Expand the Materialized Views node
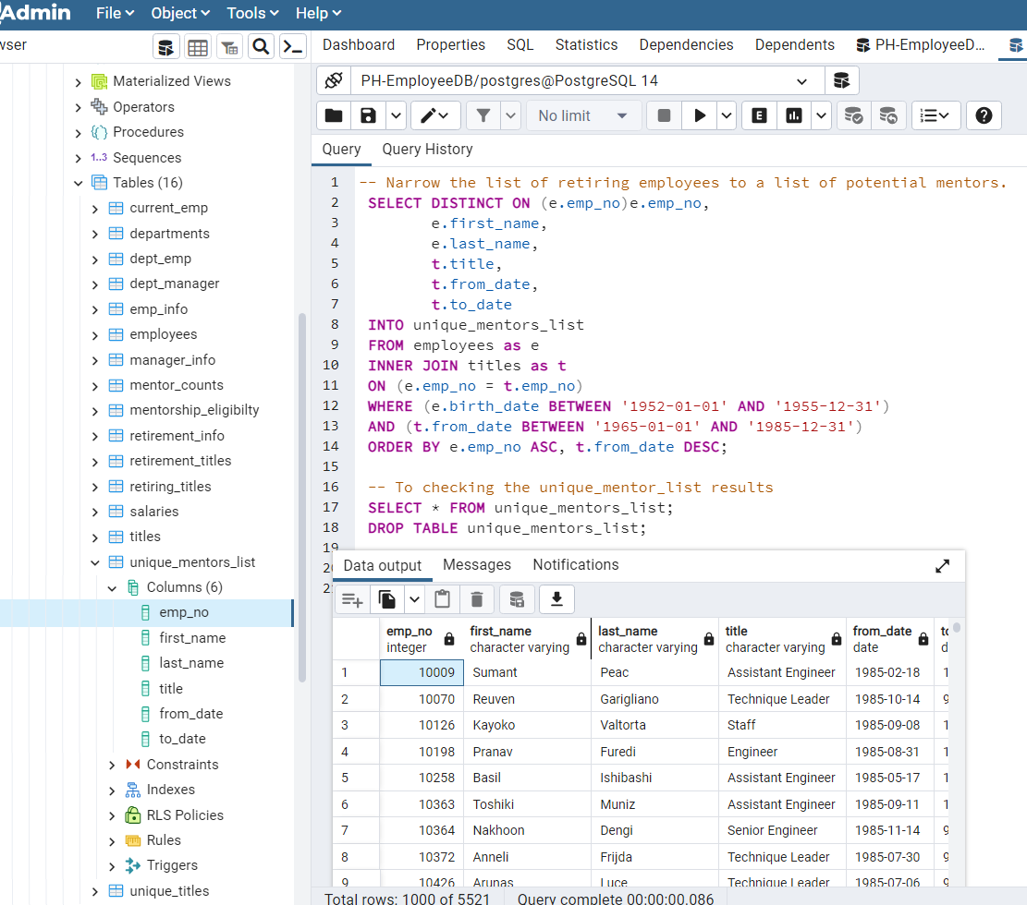Image resolution: width=1027 pixels, height=905 pixels. [78, 82]
